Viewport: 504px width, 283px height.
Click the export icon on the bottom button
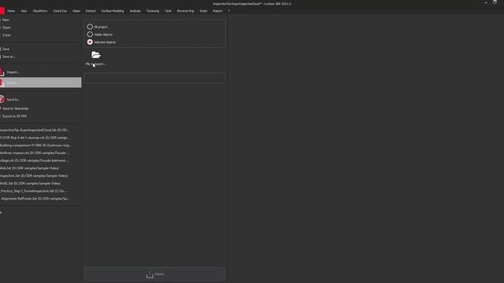(x=150, y=275)
